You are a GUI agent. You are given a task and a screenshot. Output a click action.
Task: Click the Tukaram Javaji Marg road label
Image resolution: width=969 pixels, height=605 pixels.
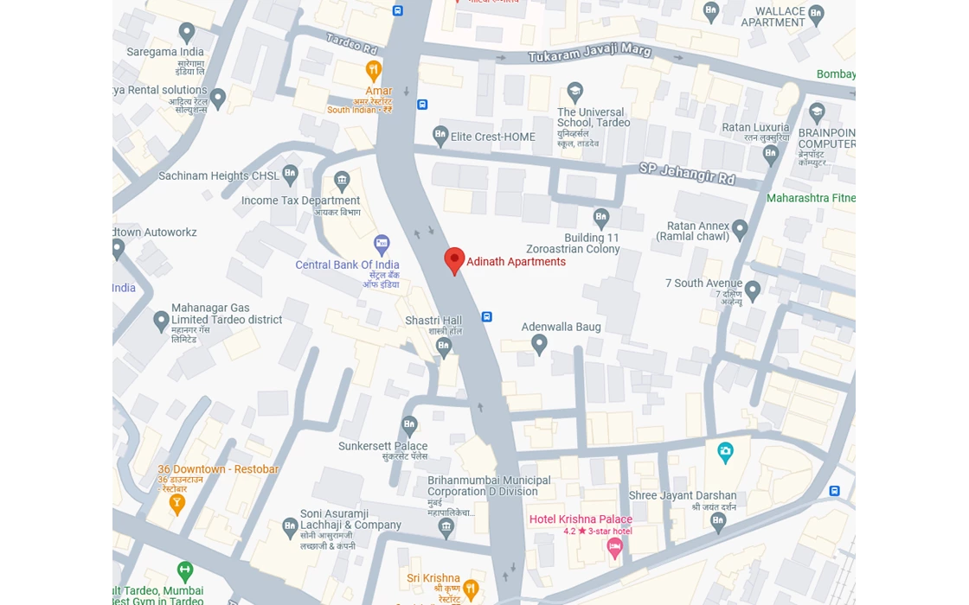click(x=589, y=53)
